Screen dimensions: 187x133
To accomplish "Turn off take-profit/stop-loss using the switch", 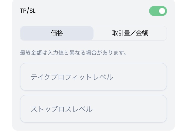I will 158,11.
